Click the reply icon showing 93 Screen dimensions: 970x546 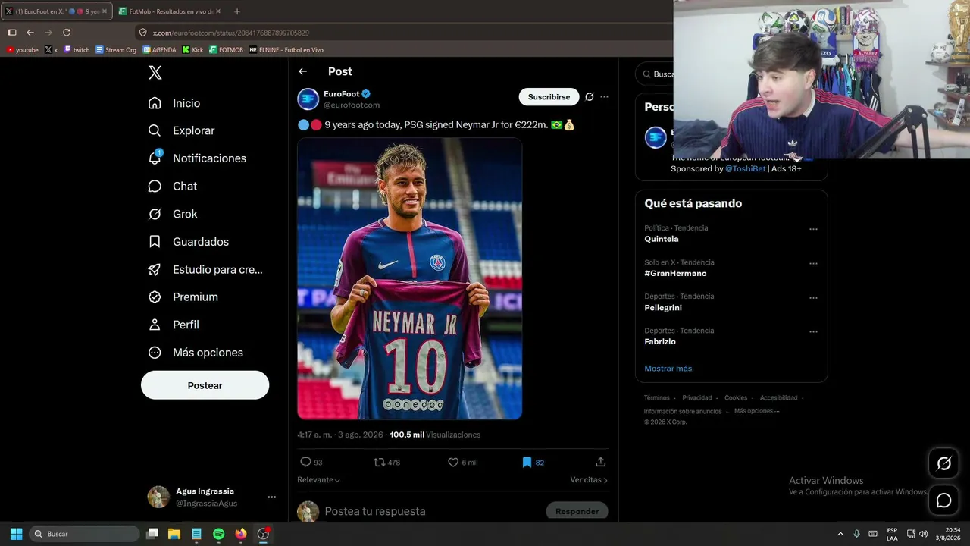306,462
